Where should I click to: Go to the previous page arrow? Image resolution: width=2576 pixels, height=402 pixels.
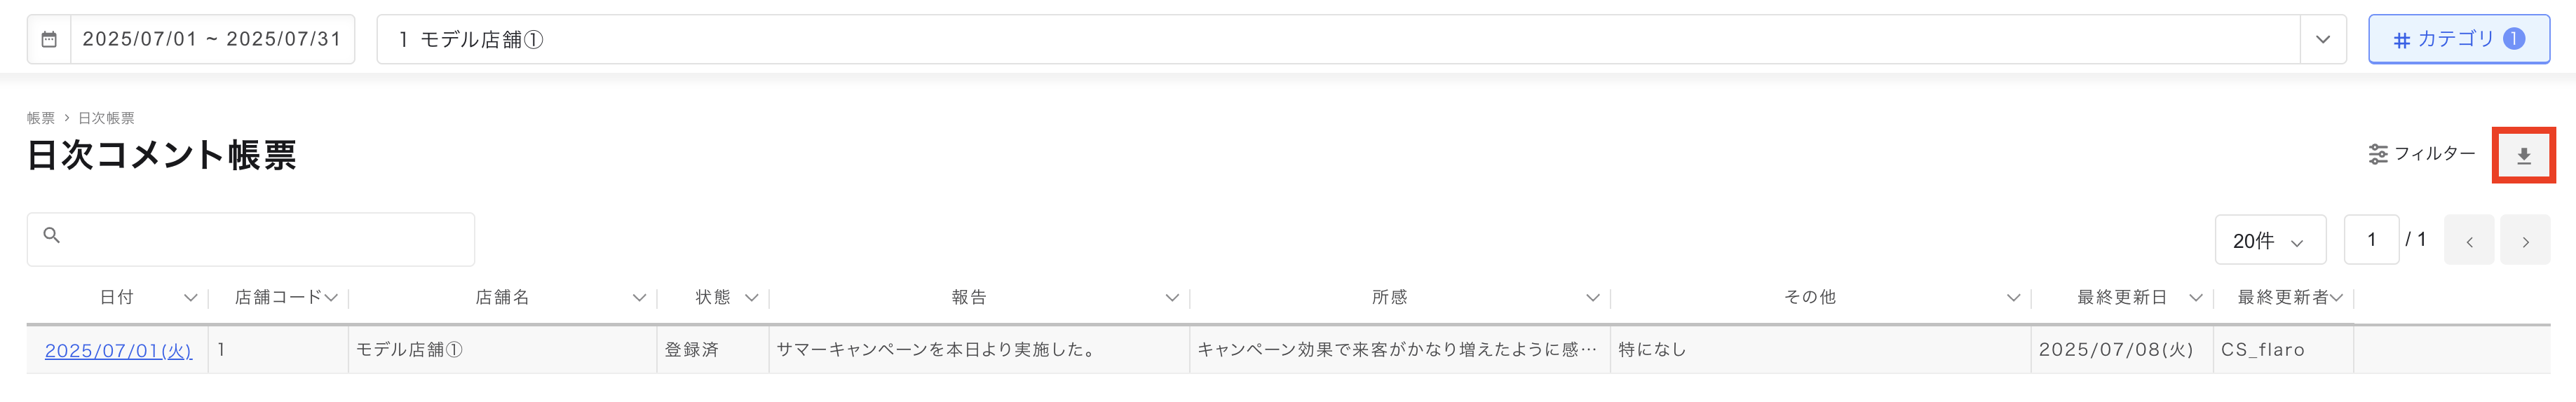click(x=2469, y=240)
